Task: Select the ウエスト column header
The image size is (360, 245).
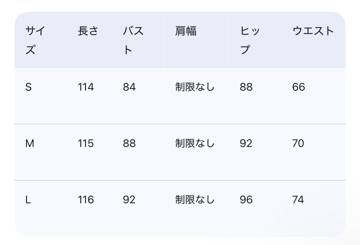Action: [x=313, y=31]
